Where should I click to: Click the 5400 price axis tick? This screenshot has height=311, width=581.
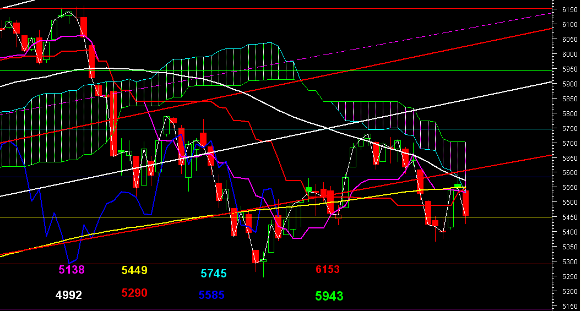click(570, 232)
